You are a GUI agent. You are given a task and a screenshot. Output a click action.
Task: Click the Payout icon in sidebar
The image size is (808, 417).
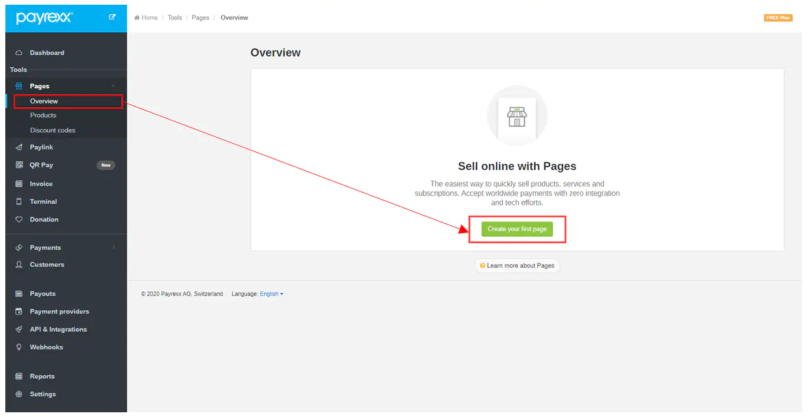coord(19,294)
